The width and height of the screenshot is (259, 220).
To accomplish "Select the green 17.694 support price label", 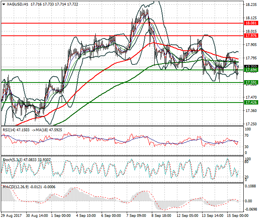I will point(251,70).
